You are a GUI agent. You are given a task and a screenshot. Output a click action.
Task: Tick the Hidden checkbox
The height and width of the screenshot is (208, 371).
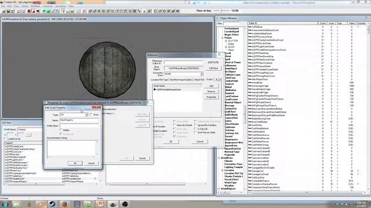click(x=61, y=130)
